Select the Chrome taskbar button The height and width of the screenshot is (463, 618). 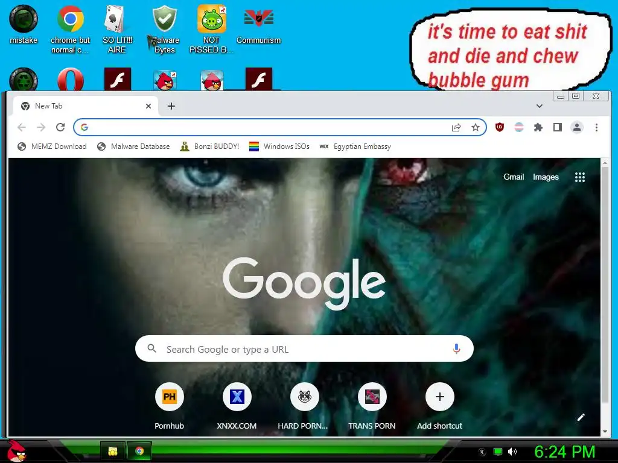pyautogui.click(x=139, y=451)
